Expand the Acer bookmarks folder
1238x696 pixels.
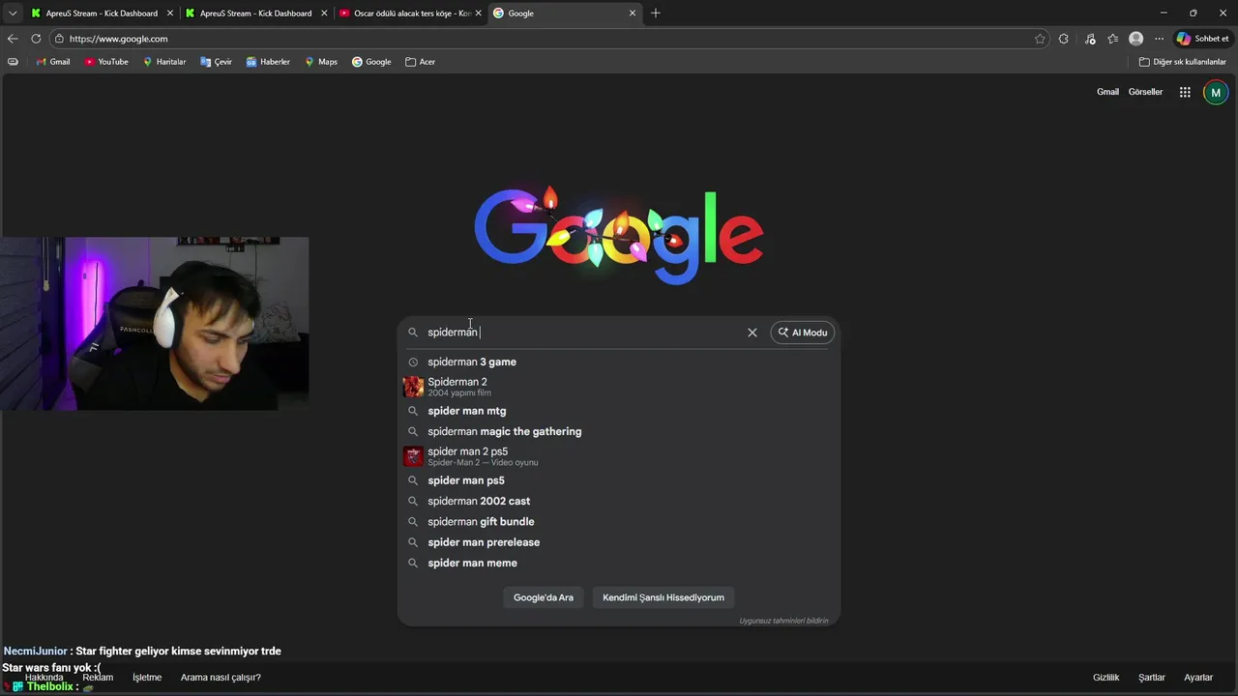tap(420, 62)
